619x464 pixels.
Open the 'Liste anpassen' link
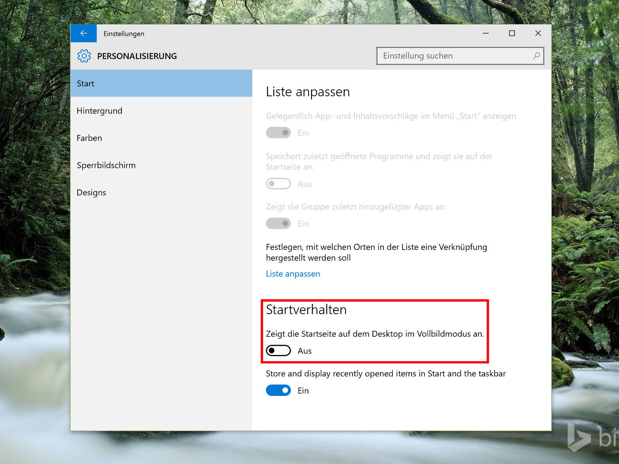click(x=293, y=274)
